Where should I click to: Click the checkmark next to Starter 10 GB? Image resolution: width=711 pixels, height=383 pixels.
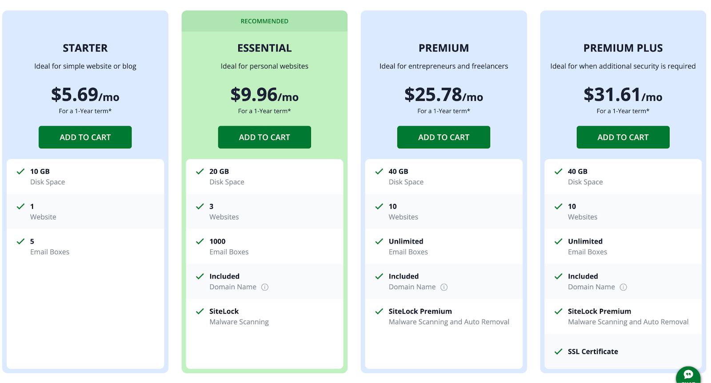click(x=20, y=172)
